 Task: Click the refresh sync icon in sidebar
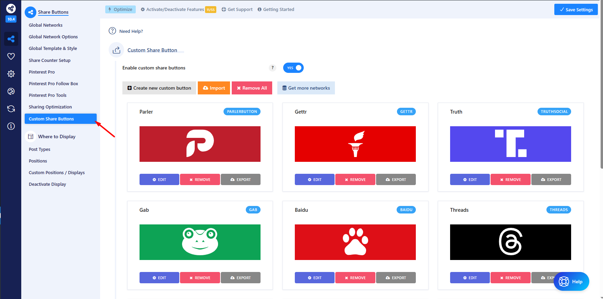coord(11,109)
